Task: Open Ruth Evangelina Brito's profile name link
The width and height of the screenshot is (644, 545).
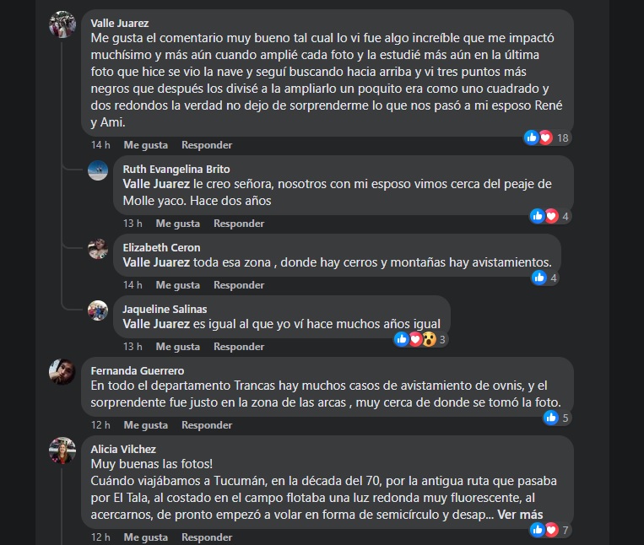Action: tap(176, 169)
